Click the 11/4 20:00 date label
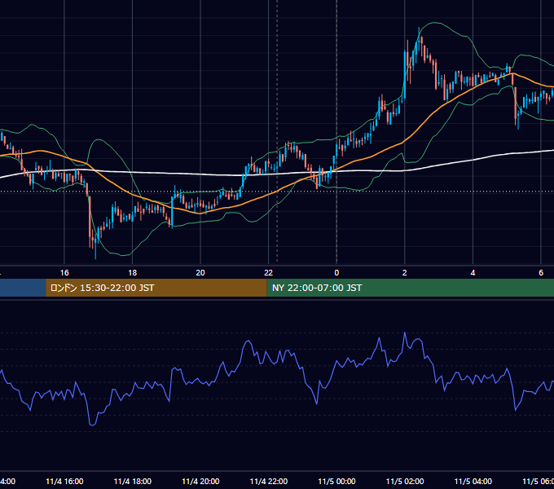 click(200, 481)
